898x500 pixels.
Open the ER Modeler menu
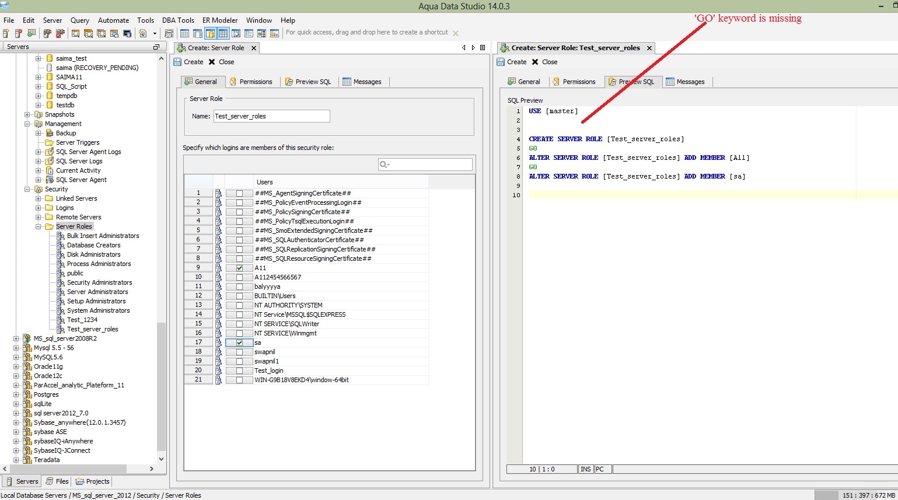pyautogui.click(x=220, y=20)
